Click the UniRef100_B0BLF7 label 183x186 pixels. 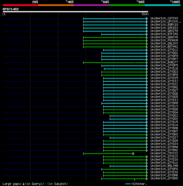pyautogui.click(x=164, y=62)
